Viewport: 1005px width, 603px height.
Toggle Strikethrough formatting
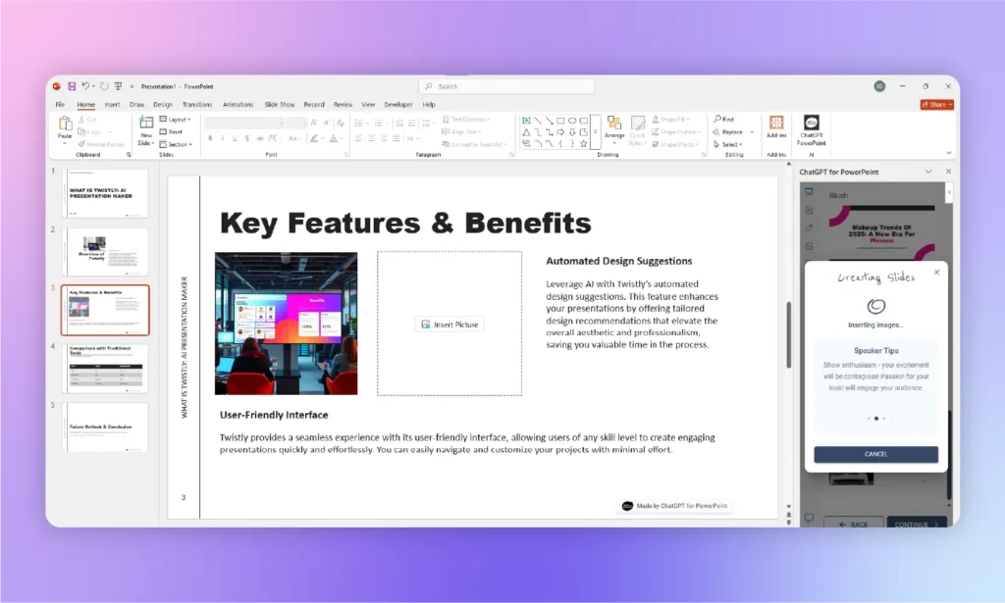click(x=259, y=138)
